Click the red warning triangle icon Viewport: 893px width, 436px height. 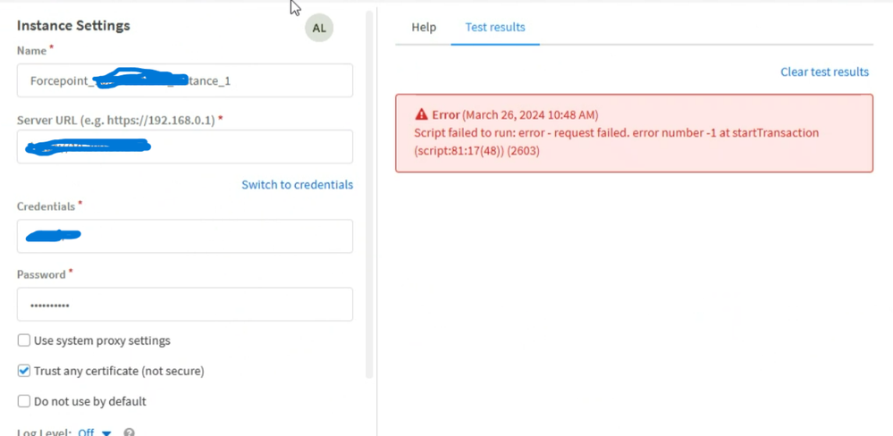[421, 114]
